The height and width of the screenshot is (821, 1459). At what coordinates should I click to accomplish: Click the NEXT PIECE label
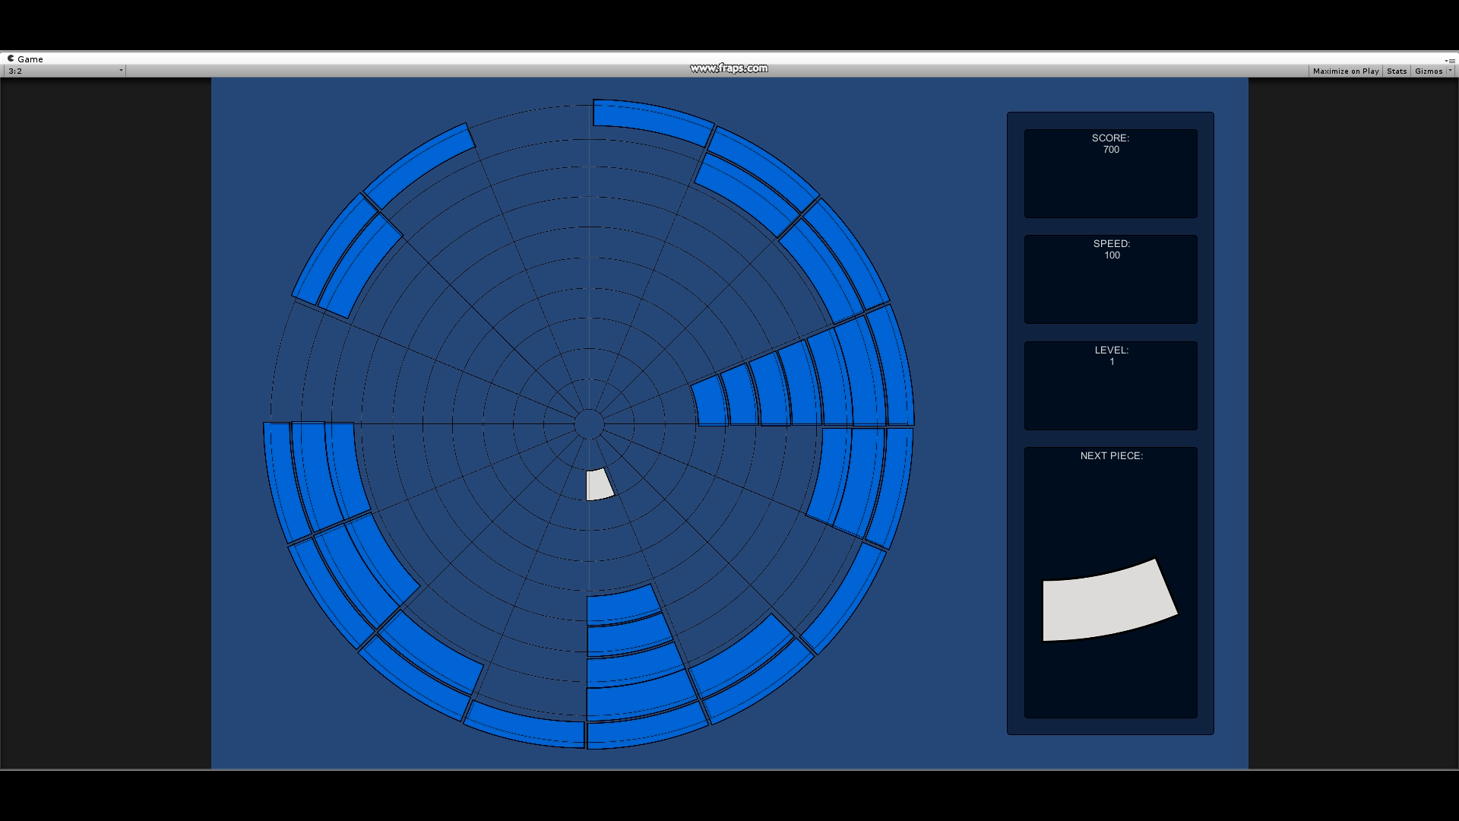[1111, 455]
